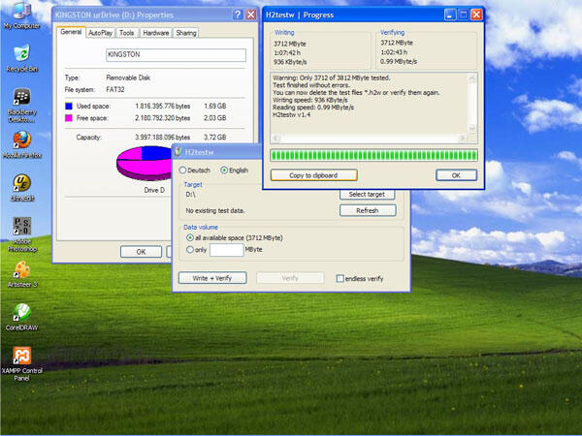Viewport: 582px width, 436px height.
Task: Open the Recycle Bin icon
Action: 22,58
